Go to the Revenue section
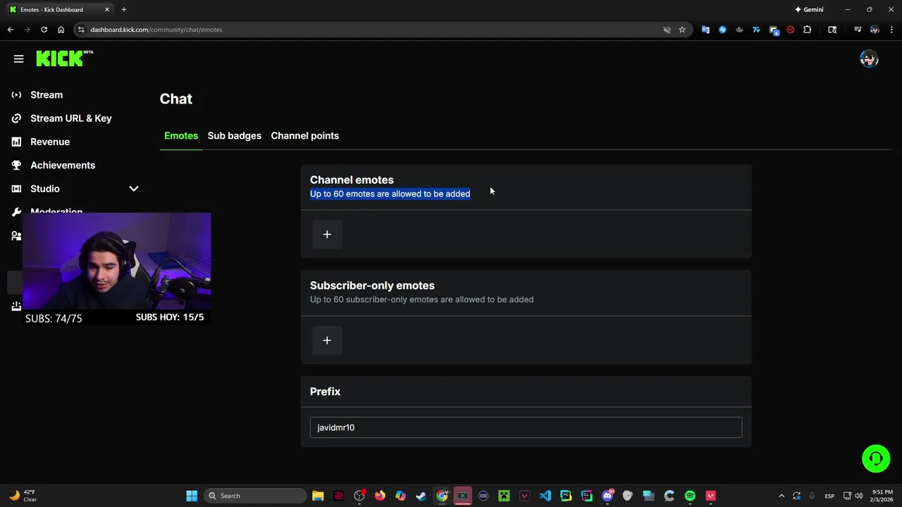The width and height of the screenshot is (902, 507). [x=50, y=142]
